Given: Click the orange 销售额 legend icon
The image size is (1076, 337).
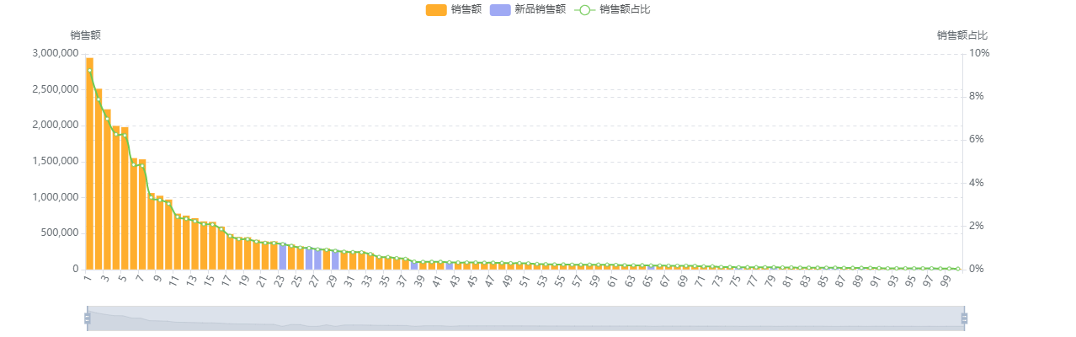Looking at the screenshot, I should [x=435, y=9].
